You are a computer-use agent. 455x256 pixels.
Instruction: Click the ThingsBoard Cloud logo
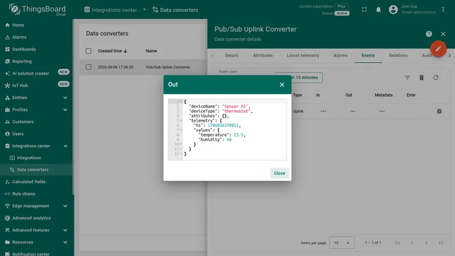click(37, 10)
